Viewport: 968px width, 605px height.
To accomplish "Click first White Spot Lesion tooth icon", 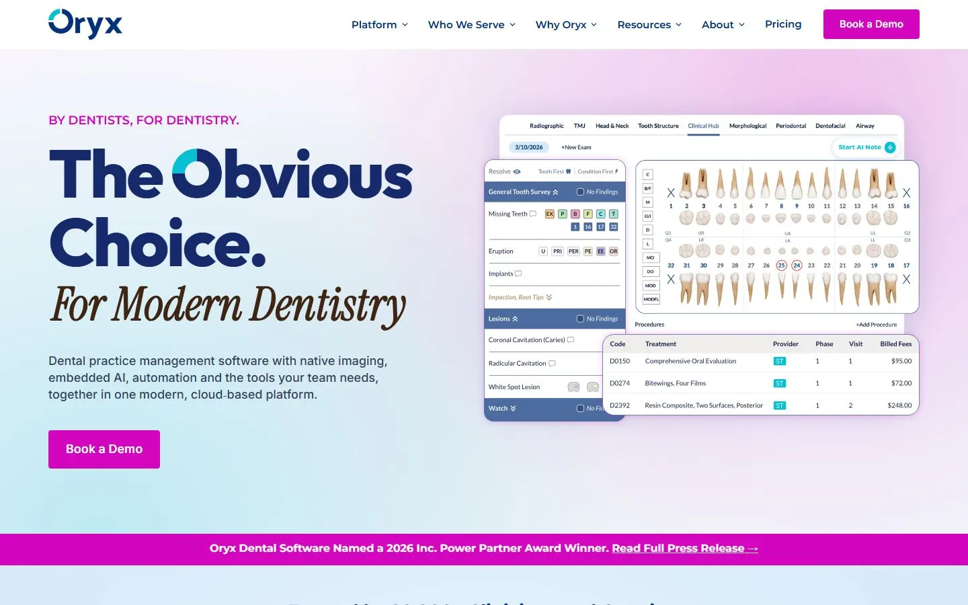I will [573, 387].
